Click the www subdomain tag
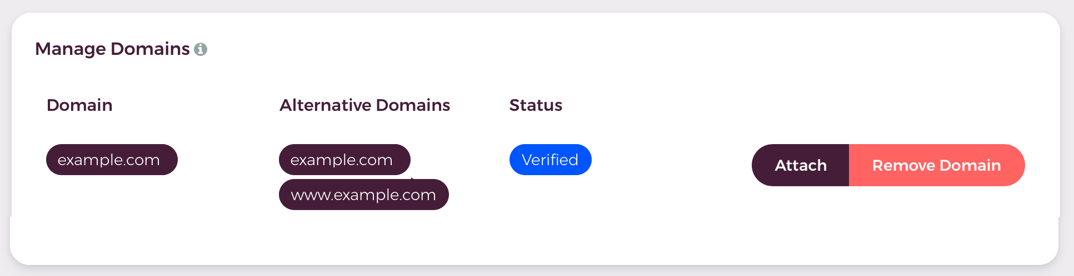The height and width of the screenshot is (276, 1074). click(x=364, y=195)
